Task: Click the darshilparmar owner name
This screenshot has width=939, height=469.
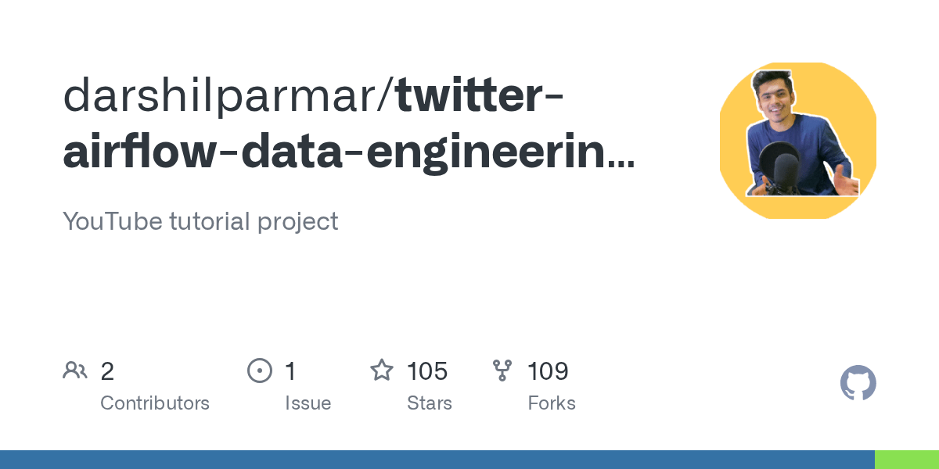Action: (x=224, y=95)
